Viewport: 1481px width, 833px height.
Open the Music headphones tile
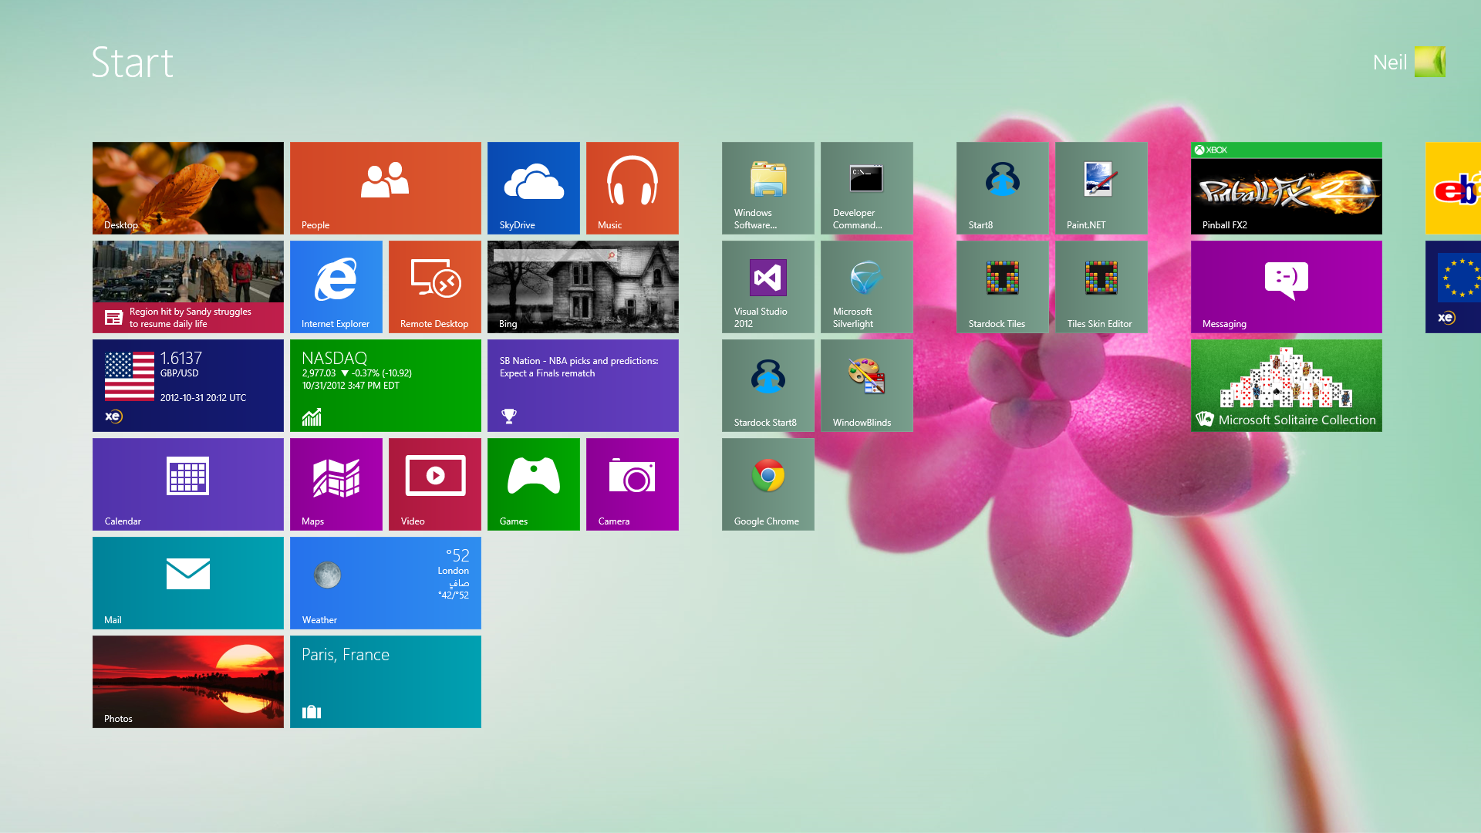click(632, 187)
